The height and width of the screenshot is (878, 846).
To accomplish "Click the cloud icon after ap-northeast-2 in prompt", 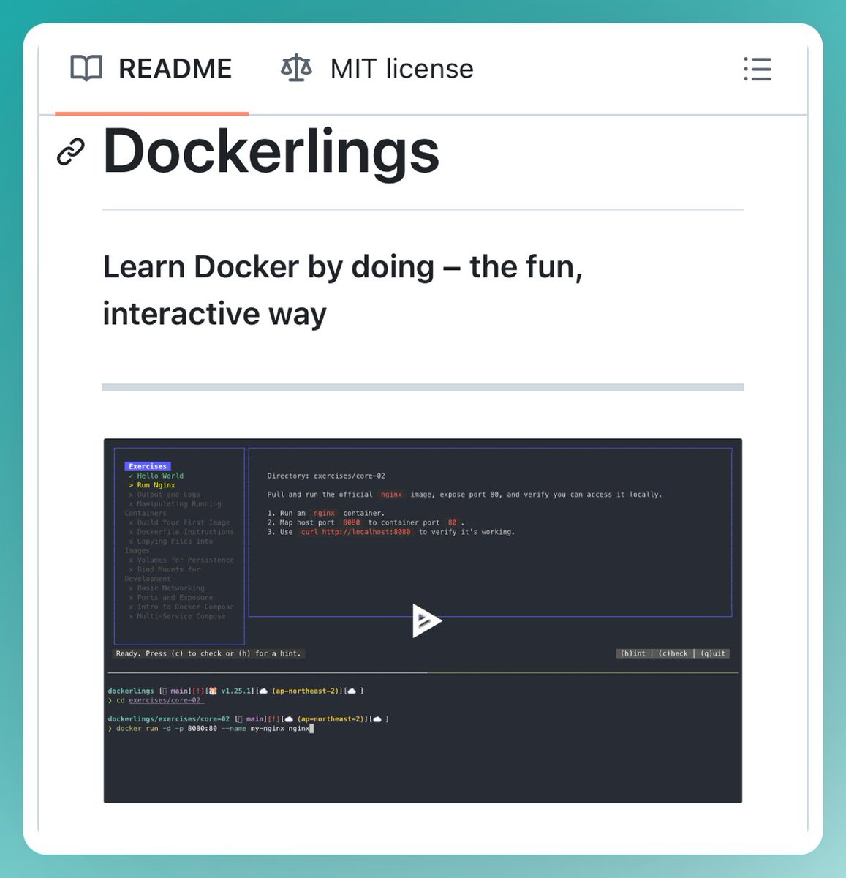I will (x=352, y=691).
